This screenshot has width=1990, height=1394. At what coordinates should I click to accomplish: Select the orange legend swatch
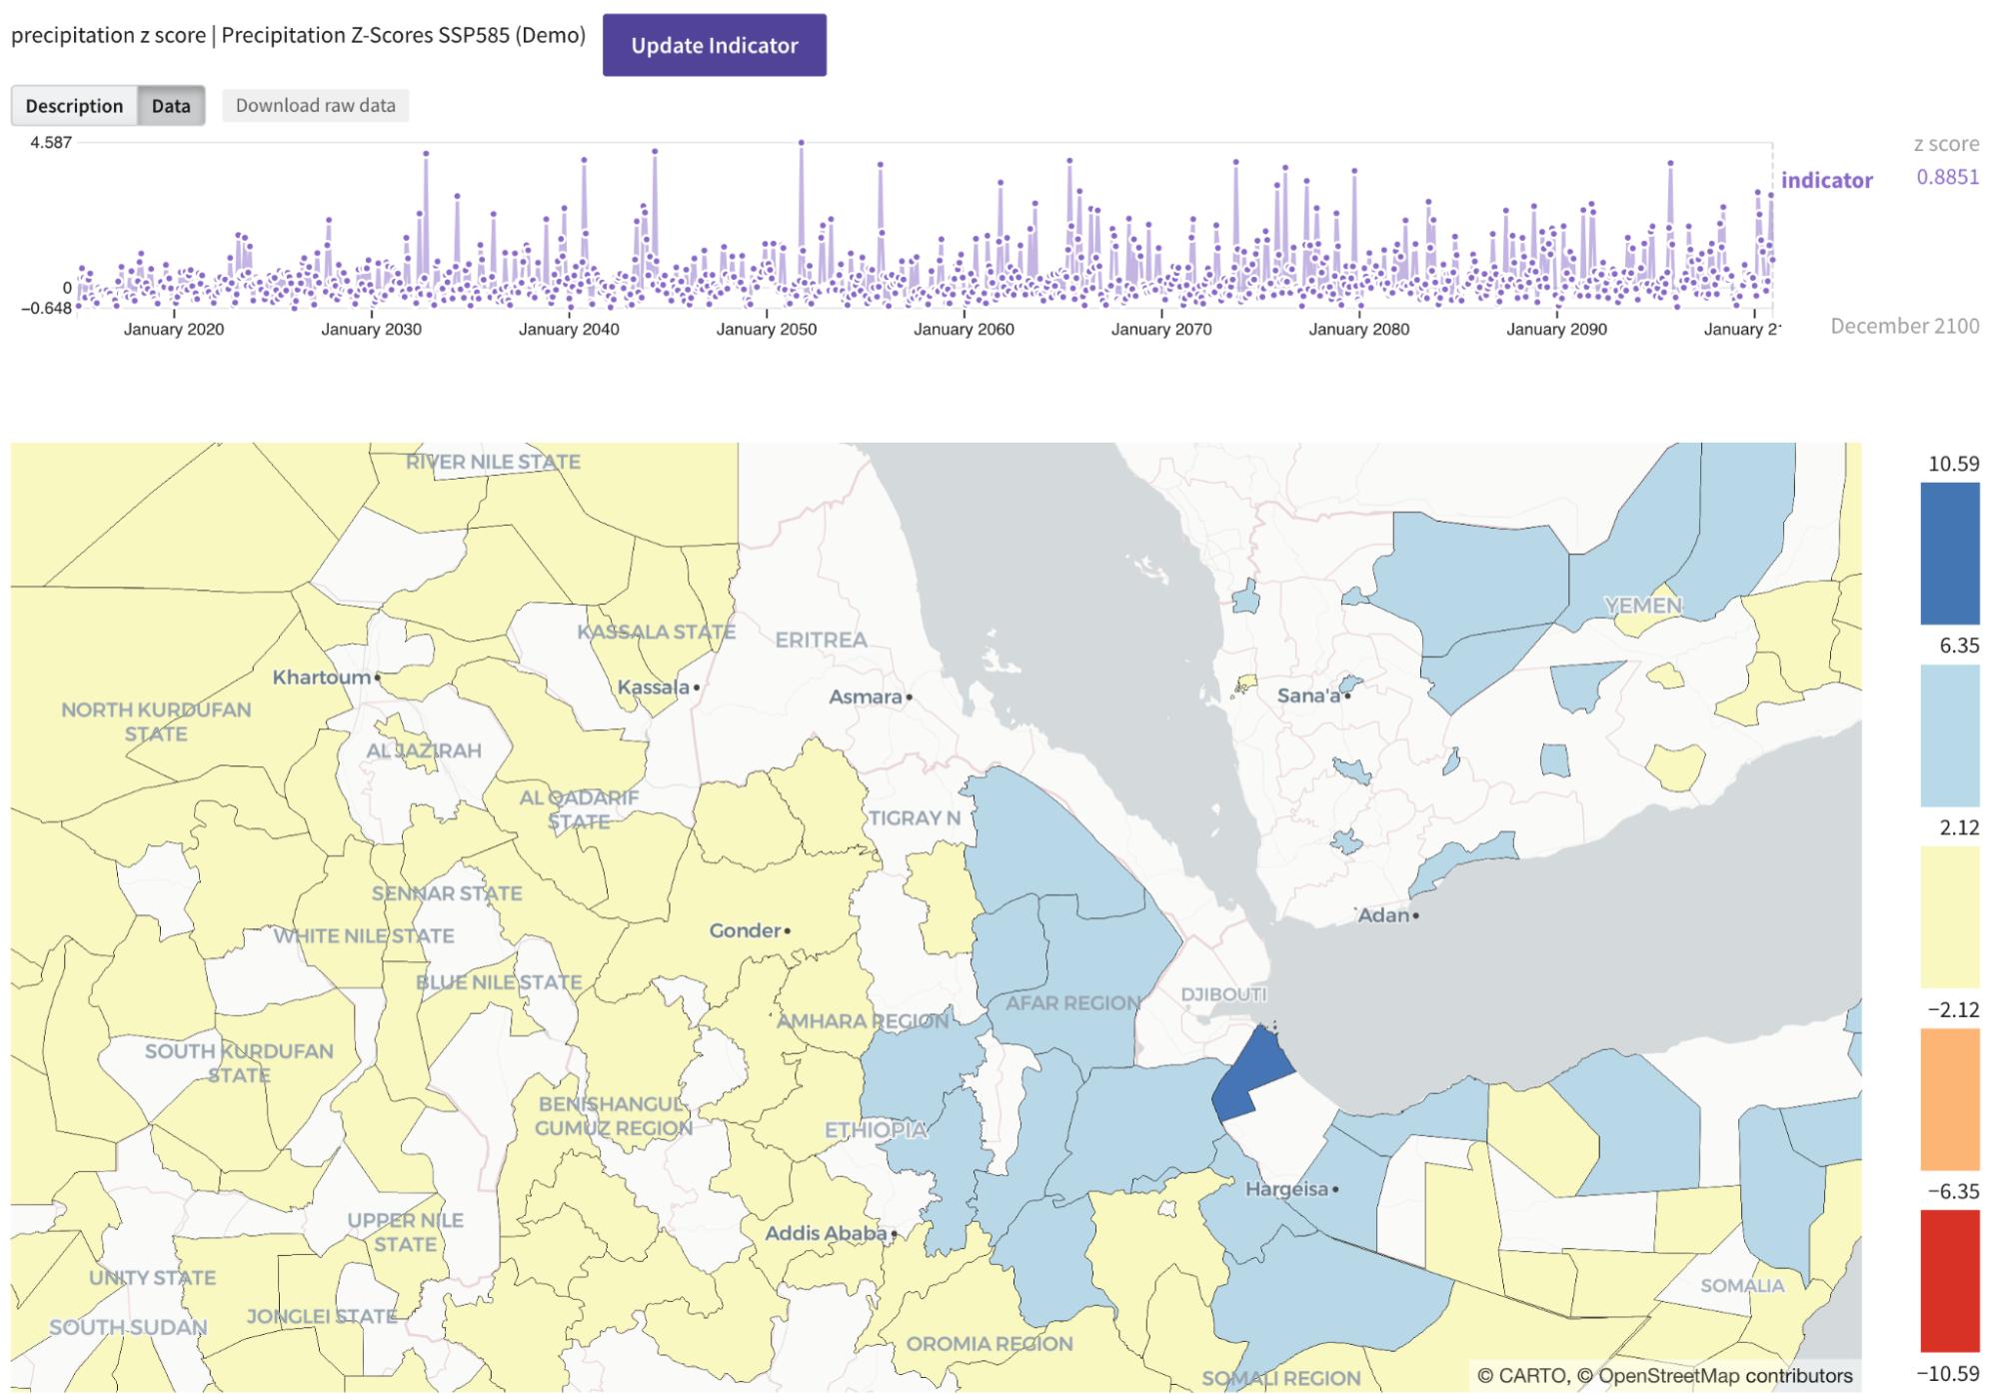coord(1949,1099)
